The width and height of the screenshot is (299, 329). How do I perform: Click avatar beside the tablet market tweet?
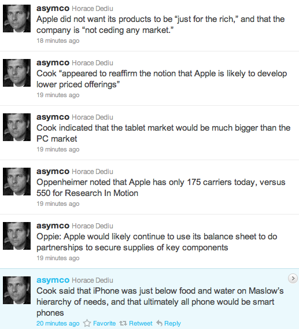click(x=17, y=127)
